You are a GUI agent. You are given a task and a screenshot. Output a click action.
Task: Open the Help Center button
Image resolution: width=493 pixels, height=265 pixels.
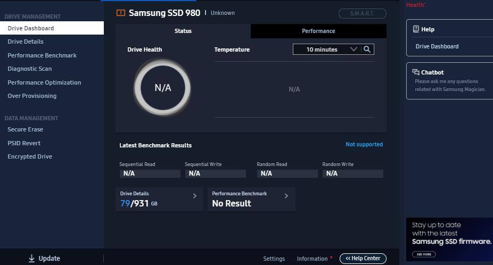[363, 259]
